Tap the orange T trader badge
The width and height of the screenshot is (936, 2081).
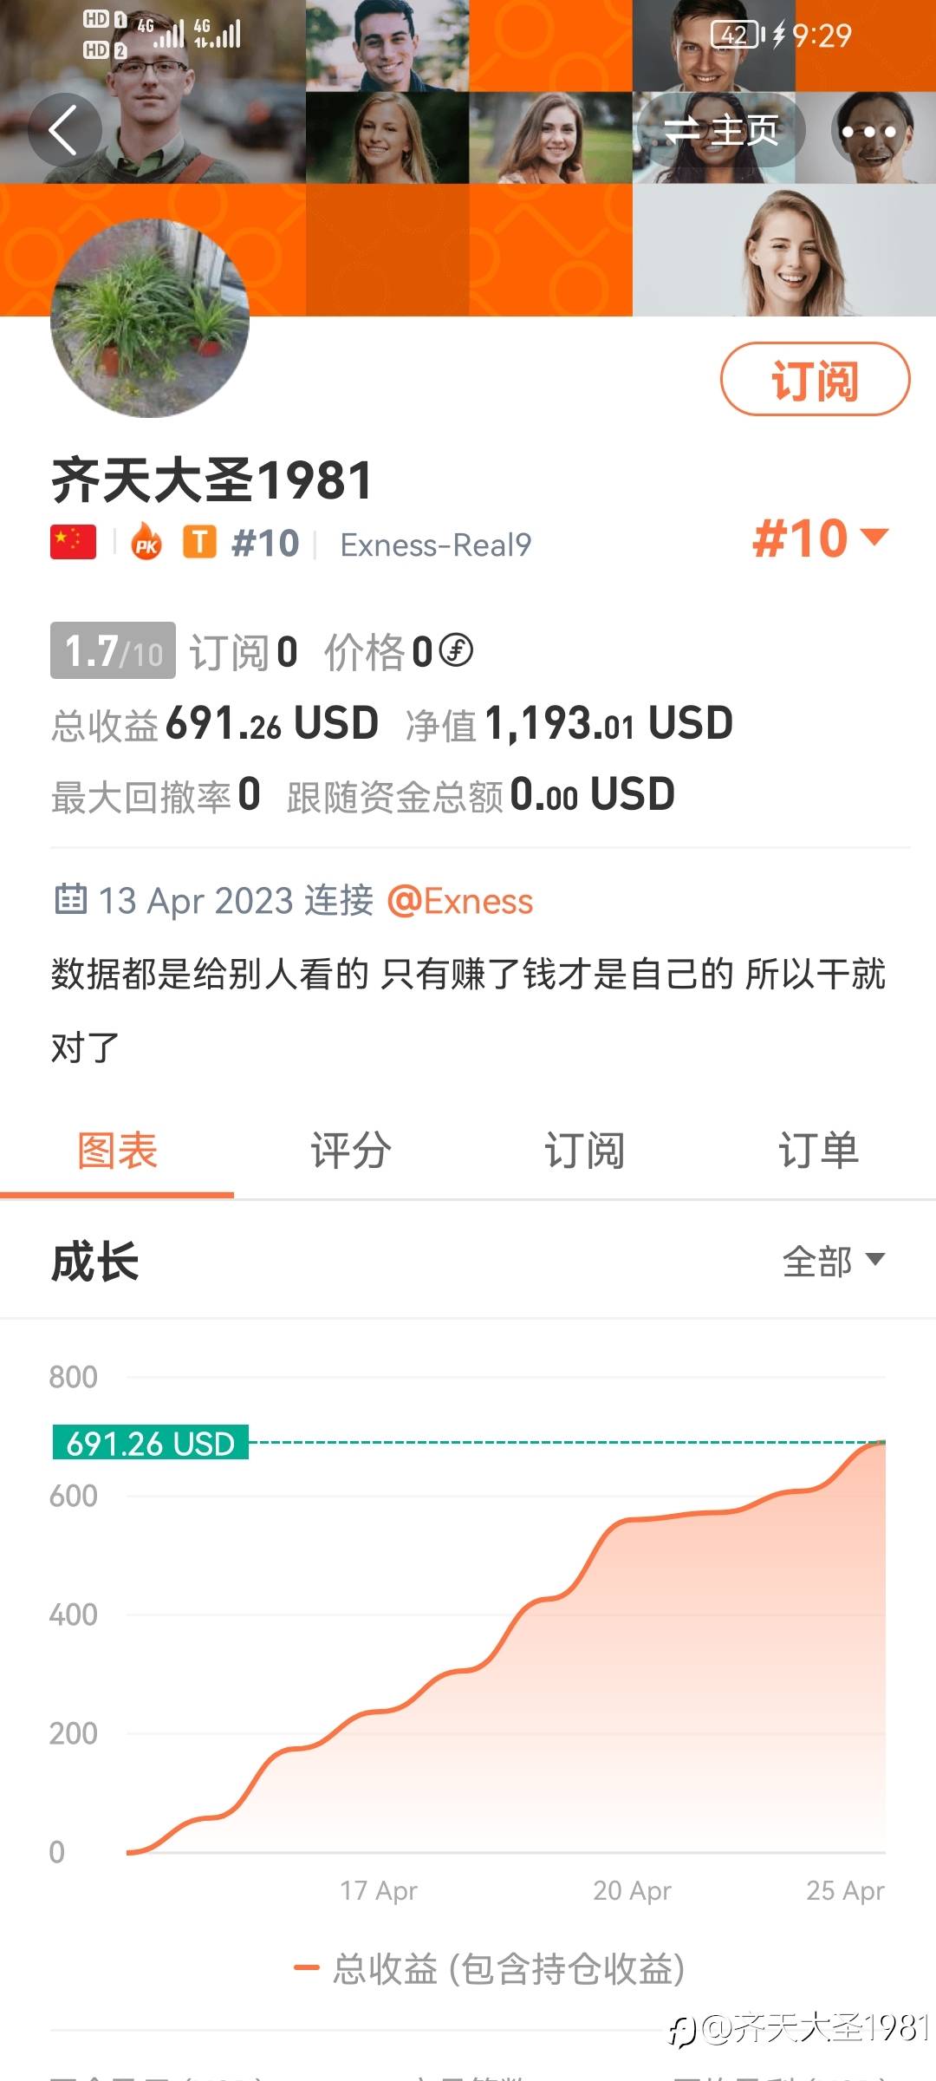pyautogui.click(x=199, y=543)
